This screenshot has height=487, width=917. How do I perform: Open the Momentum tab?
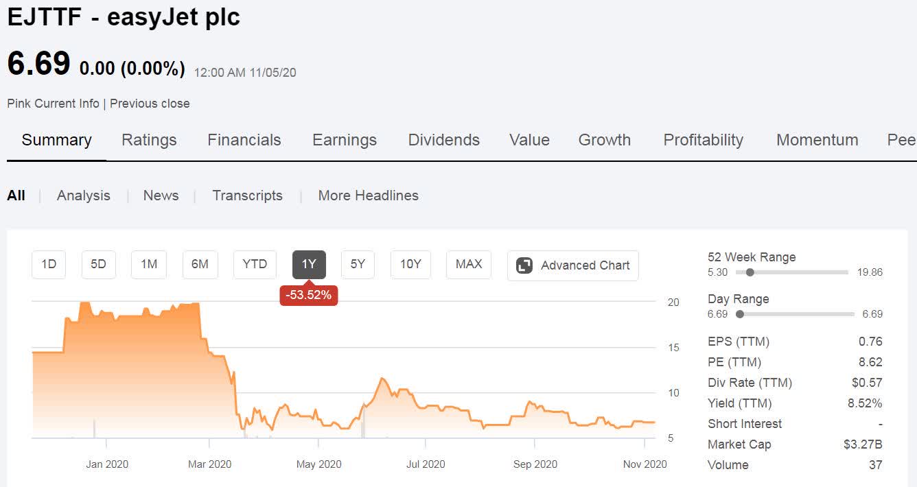[817, 140]
